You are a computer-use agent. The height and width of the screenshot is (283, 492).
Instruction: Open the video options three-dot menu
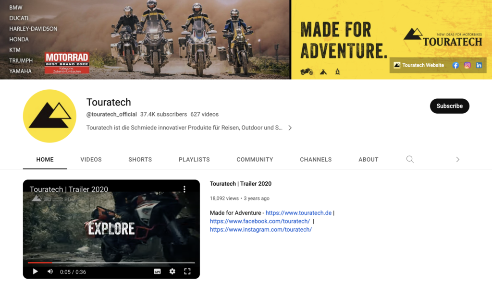[184, 189]
